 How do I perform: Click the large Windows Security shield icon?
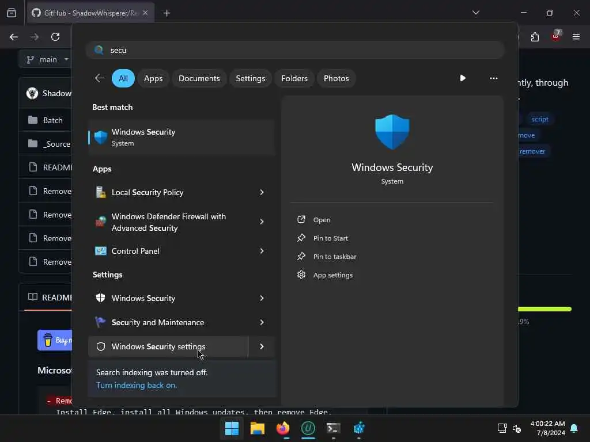coord(392,132)
